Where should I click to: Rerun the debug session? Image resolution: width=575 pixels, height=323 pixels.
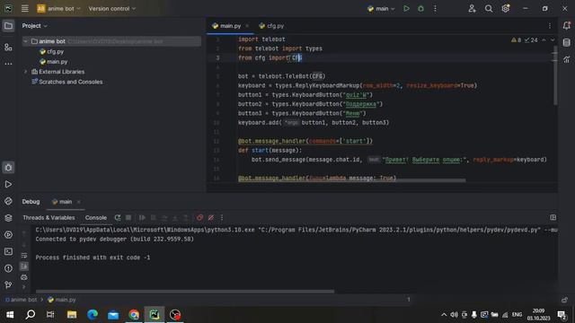[x=118, y=217]
